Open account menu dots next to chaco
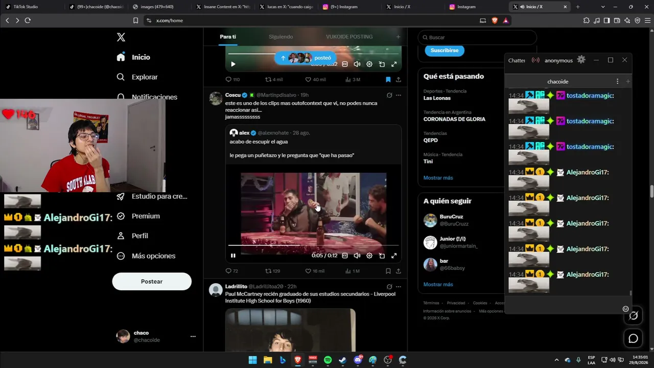This screenshot has height=368, width=654. point(193,336)
